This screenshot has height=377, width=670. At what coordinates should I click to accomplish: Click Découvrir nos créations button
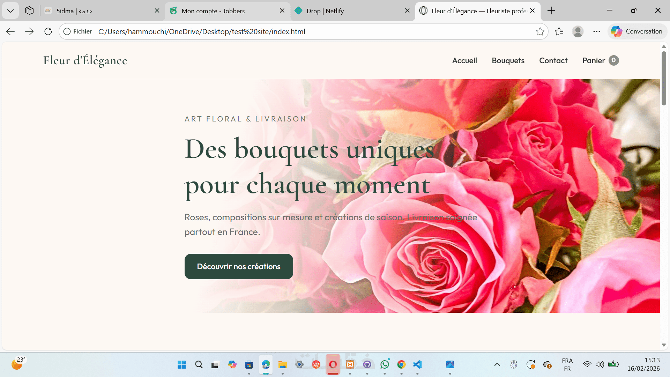(x=239, y=266)
